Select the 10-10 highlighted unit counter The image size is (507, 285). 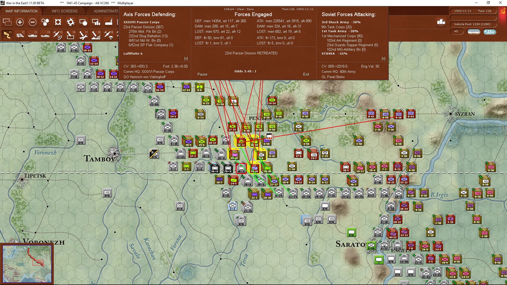click(x=254, y=142)
